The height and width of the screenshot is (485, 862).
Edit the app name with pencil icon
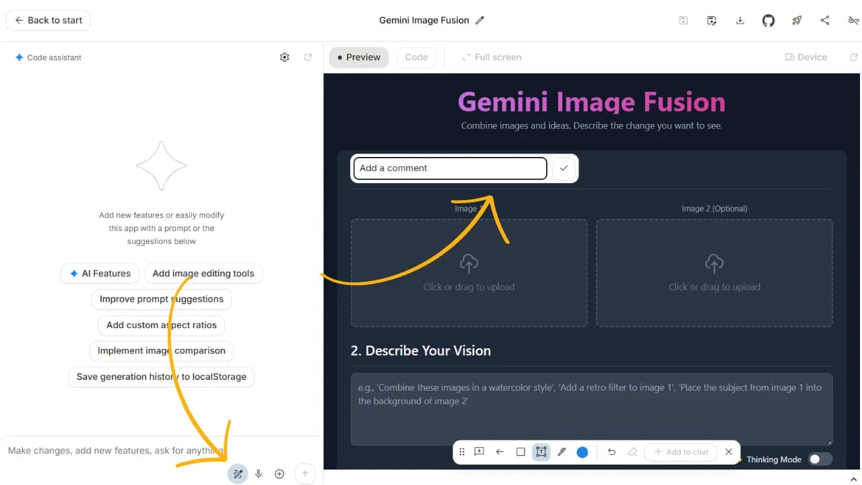click(479, 20)
